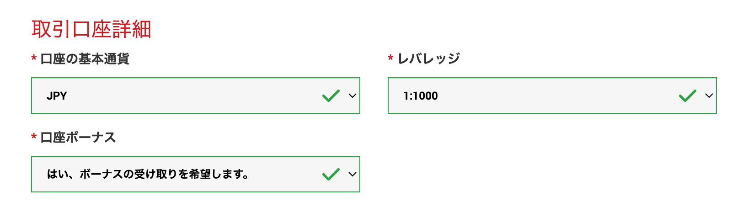Click the selected 1:1000 value text
Image resolution: width=748 pixels, height=223 pixels.
pyautogui.click(x=420, y=96)
